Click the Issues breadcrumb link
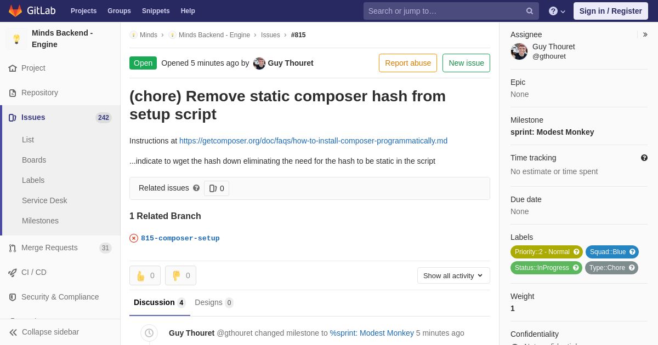658x345 pixels. [x=270, y=35]
